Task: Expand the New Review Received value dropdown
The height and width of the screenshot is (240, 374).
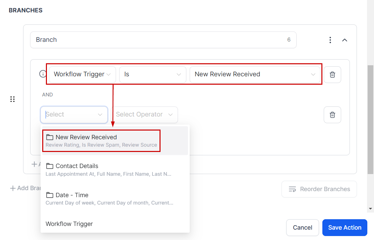Action: coord(255,74)
